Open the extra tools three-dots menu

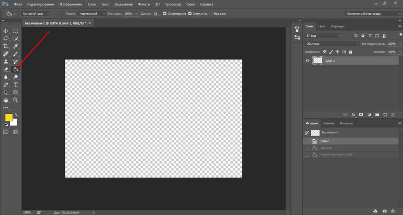6,108
